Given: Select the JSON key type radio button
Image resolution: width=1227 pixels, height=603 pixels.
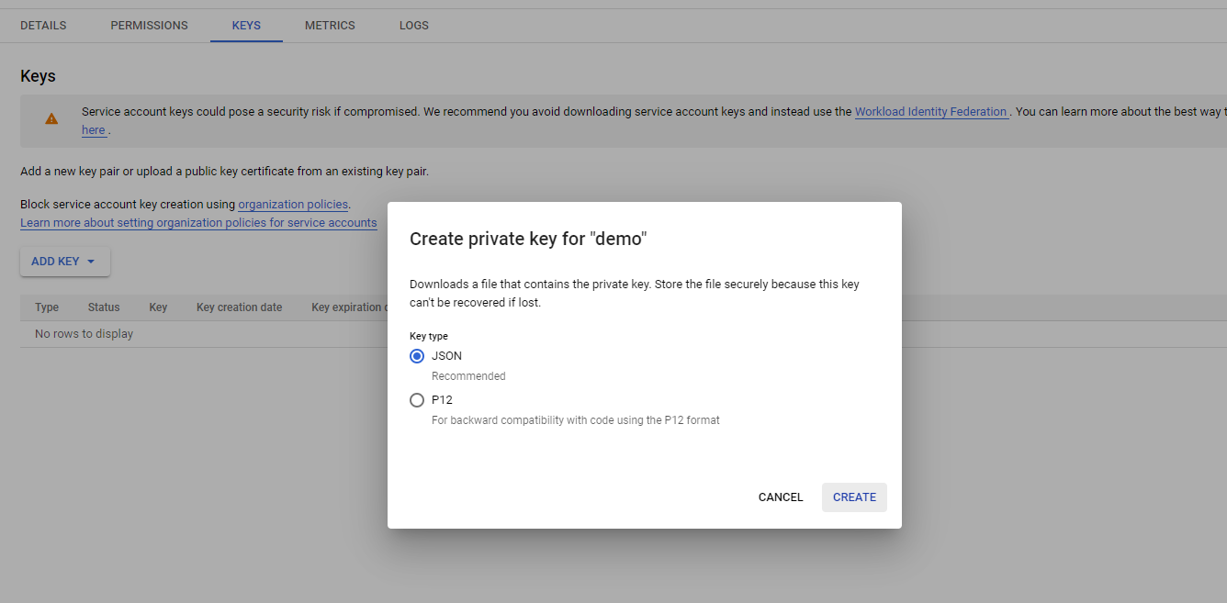Looking at the screenshot, I should click(417, 356).
